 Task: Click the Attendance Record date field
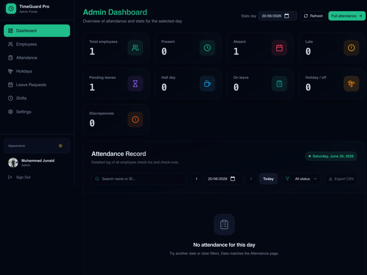click(224, 179)
